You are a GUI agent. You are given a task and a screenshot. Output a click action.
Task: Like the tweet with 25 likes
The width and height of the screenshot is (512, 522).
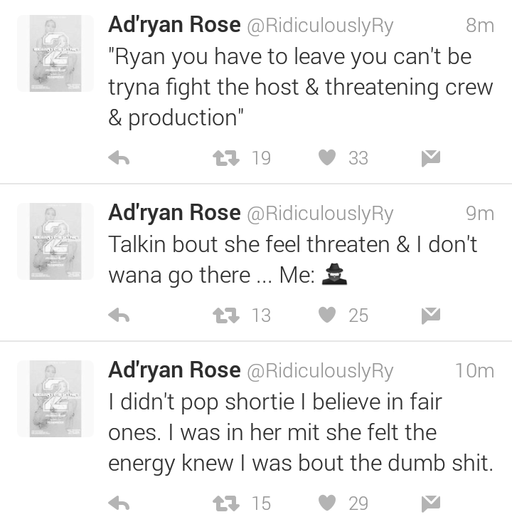tap(327, 315)
